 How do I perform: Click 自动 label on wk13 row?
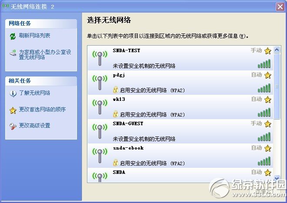pyautogui.click(x=257, y=99)
